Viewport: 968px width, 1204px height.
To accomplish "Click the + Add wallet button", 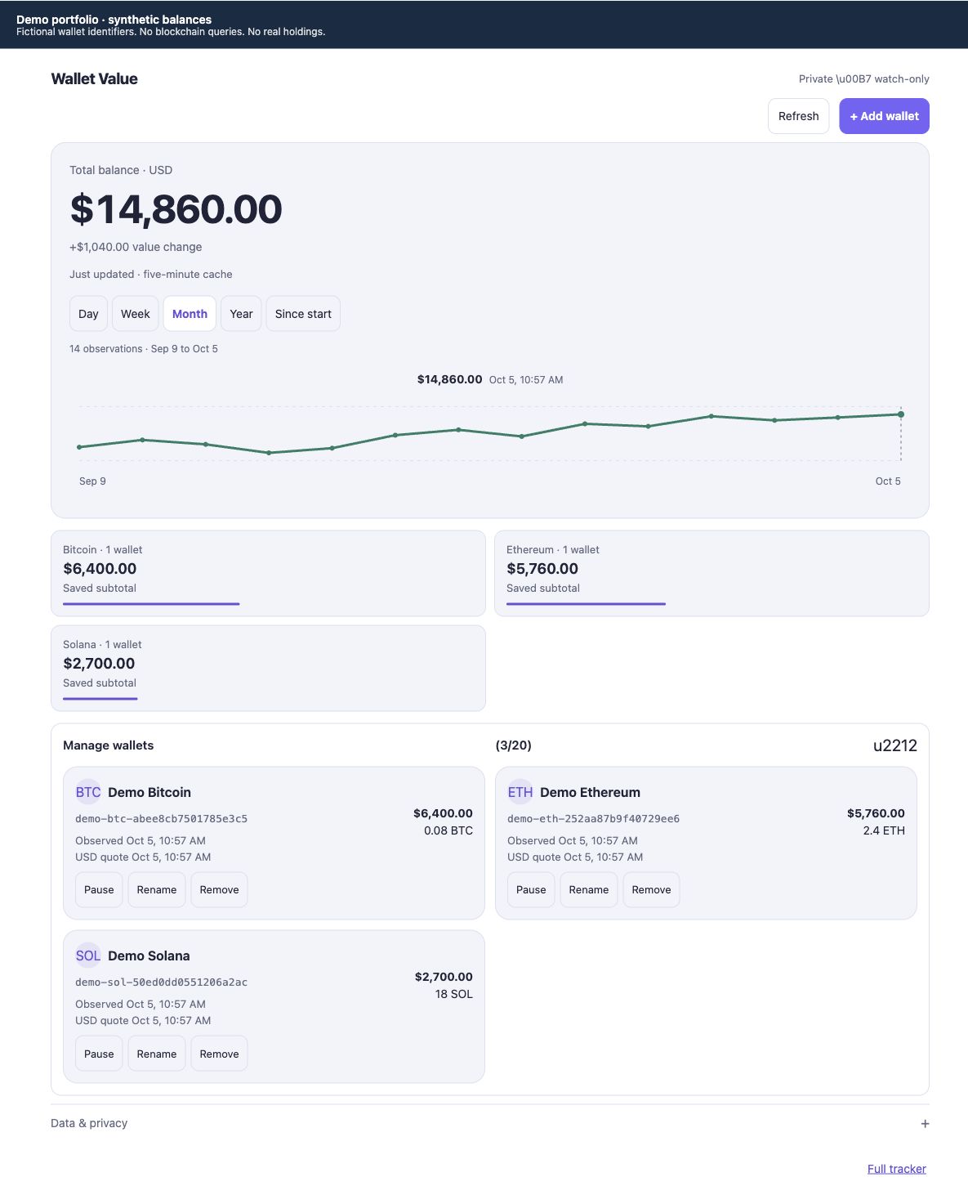I will click(x=884, y=116).
